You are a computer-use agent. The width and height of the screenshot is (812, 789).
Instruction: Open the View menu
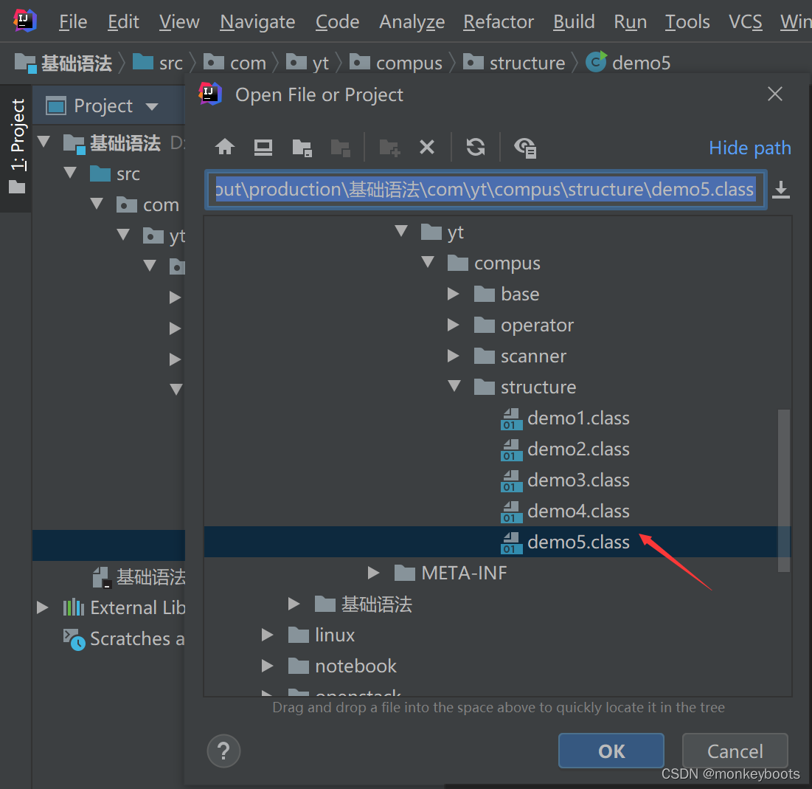coord(179,21)
